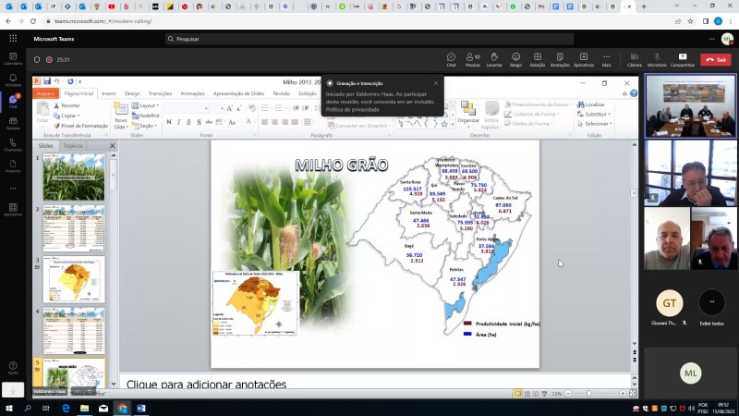
Task: Open Anotações meeting notes
Action: click(560, 59)
